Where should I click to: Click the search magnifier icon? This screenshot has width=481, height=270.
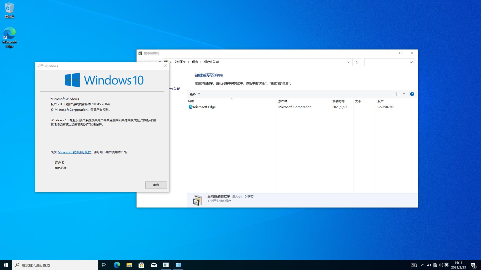point(411,62)
